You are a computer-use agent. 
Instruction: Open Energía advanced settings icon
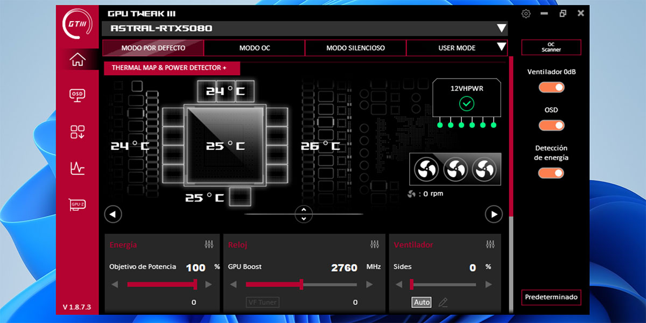(x=209, y=244)
